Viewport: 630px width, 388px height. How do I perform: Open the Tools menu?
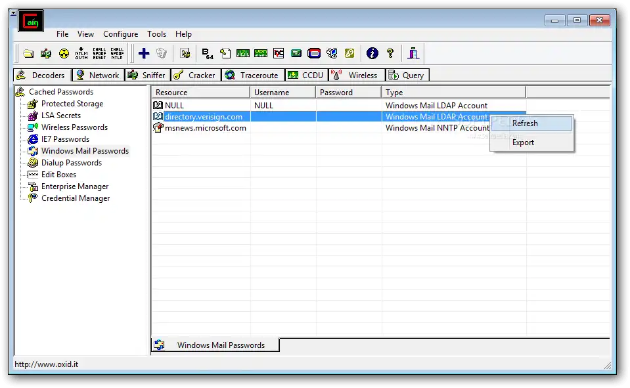coord(156,34)
